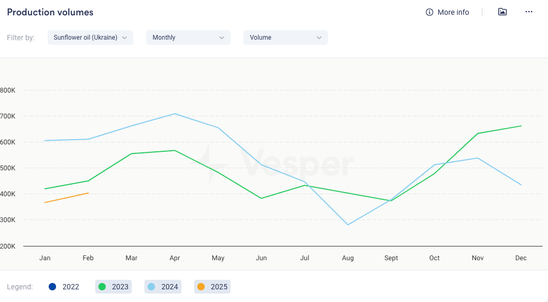Screen dimensions: 548x302
Task: Click the dark blue 2022 color dot
Action: pyautogui.click(x=52, y=287)
